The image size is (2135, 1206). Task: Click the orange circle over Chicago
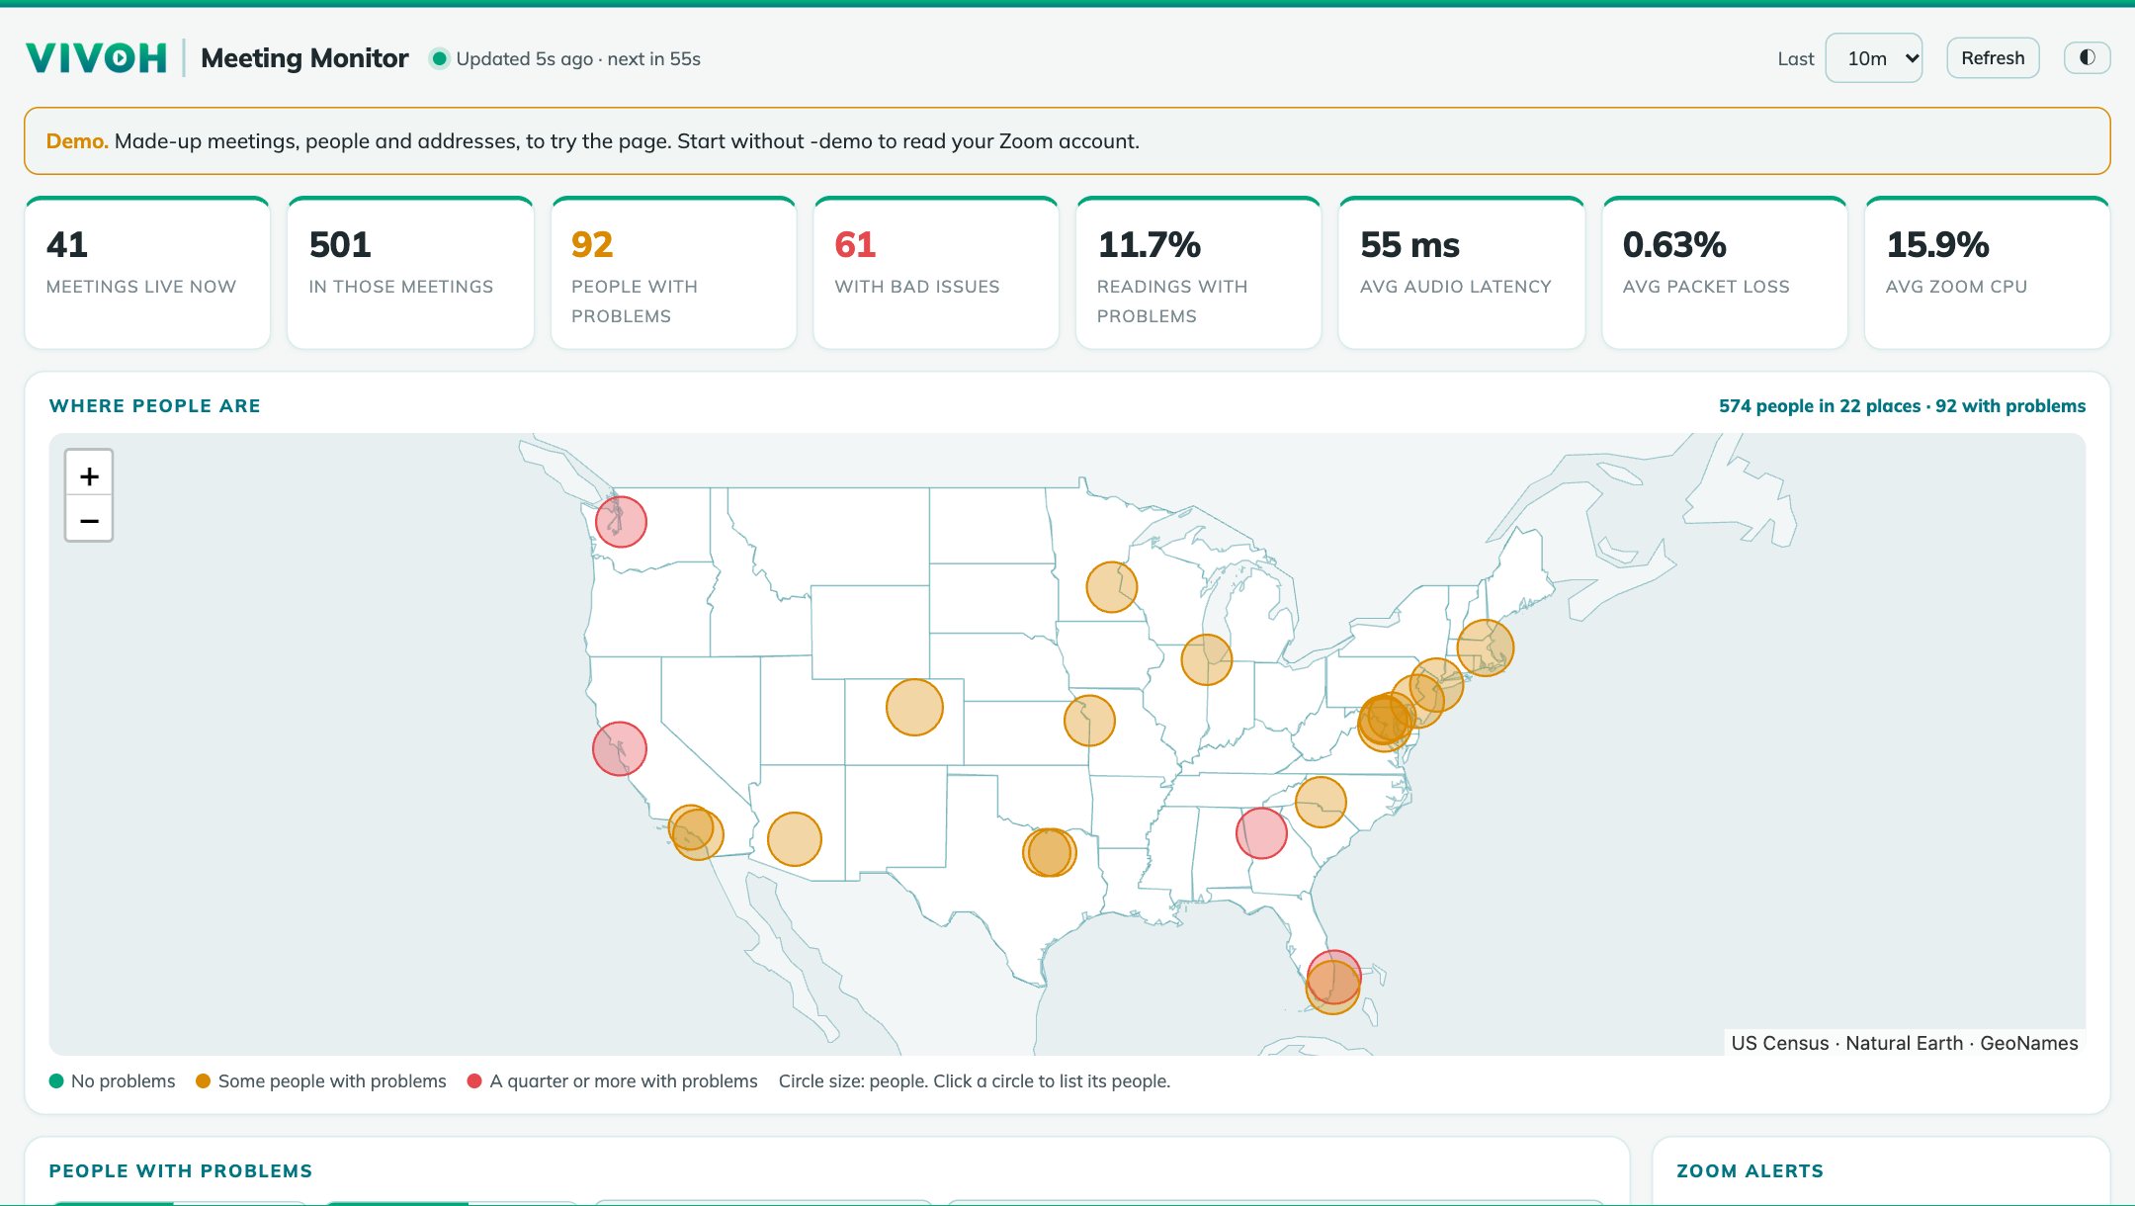(1206, 659)
